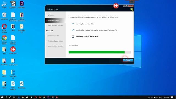The width and height of the screenshot is (176, 99).
Task: Open the network status tray icon
Action: (x=152, y=97)
